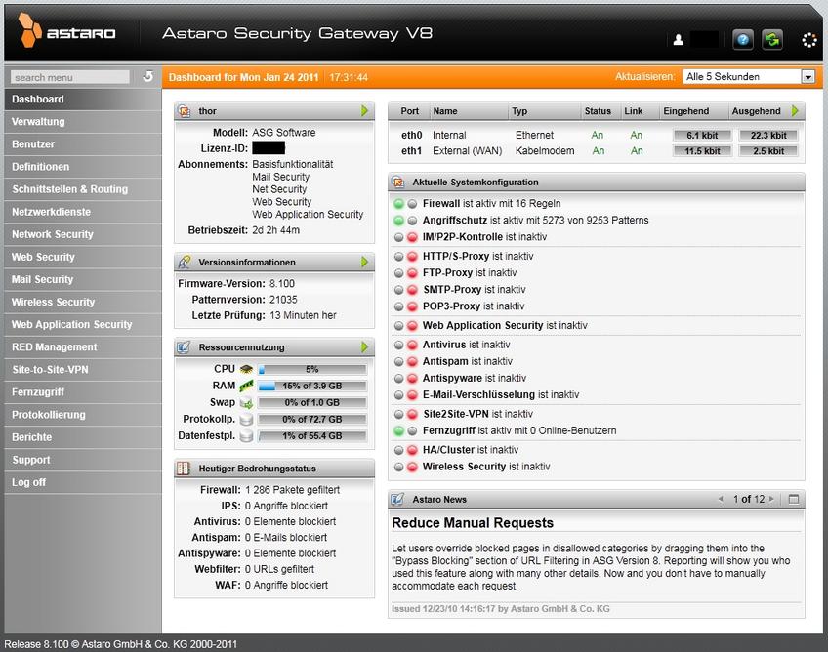This screenshot has height=652, width=828.
Task: Click the CPU usage bar
Action: (x=312, y=370)
